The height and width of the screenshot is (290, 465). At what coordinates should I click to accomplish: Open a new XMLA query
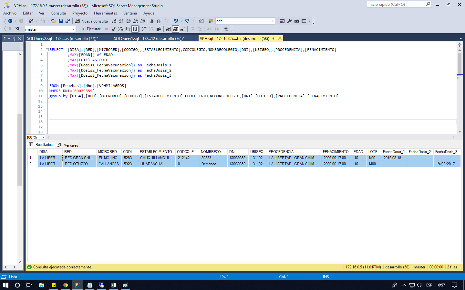coord(135,21)
